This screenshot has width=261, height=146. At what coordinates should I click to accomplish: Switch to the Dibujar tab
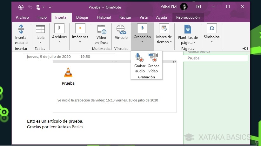[x=82, y=17]
